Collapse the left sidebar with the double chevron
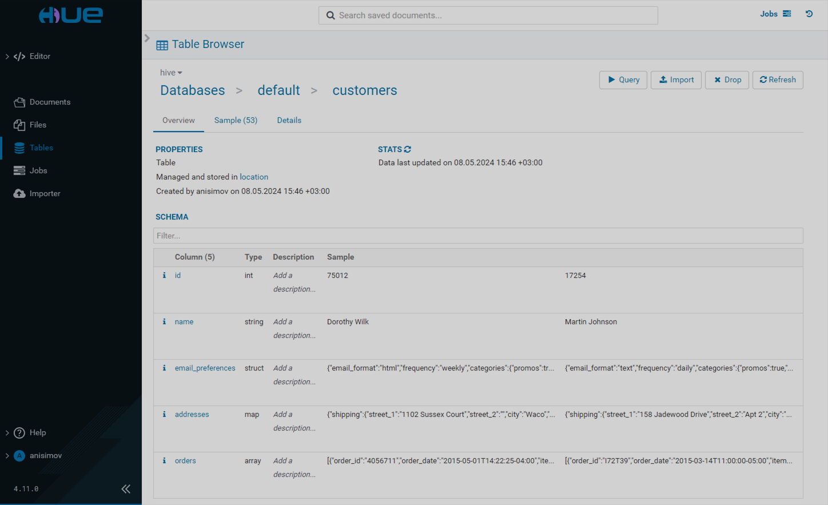 click(x=126, y=488)
